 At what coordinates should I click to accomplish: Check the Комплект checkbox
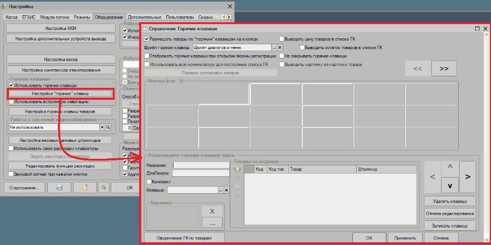149,181
